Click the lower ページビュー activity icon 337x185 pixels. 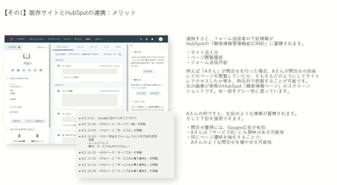(x=59, y=114)
